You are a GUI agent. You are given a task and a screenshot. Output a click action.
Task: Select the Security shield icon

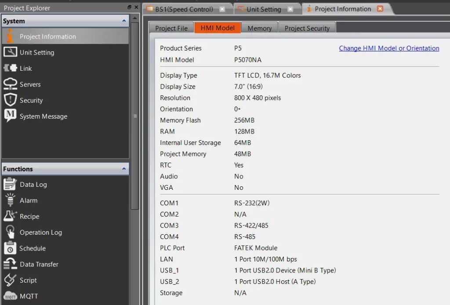[x=10, y=100]
